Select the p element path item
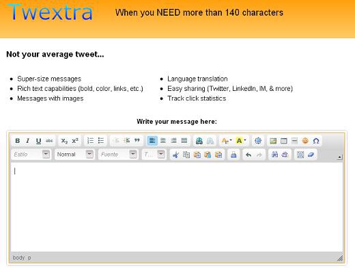355x268 pixels. (29, 258)
